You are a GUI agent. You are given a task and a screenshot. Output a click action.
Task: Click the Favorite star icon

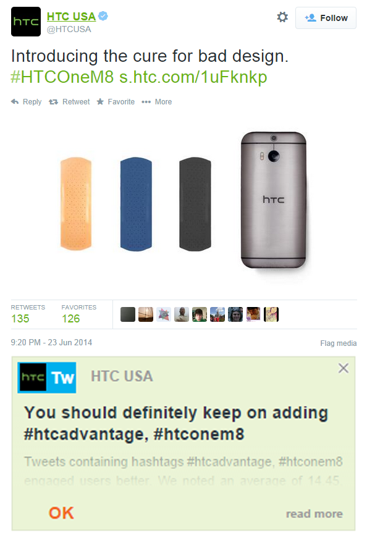pyautogui.click(x=100, y=102)
